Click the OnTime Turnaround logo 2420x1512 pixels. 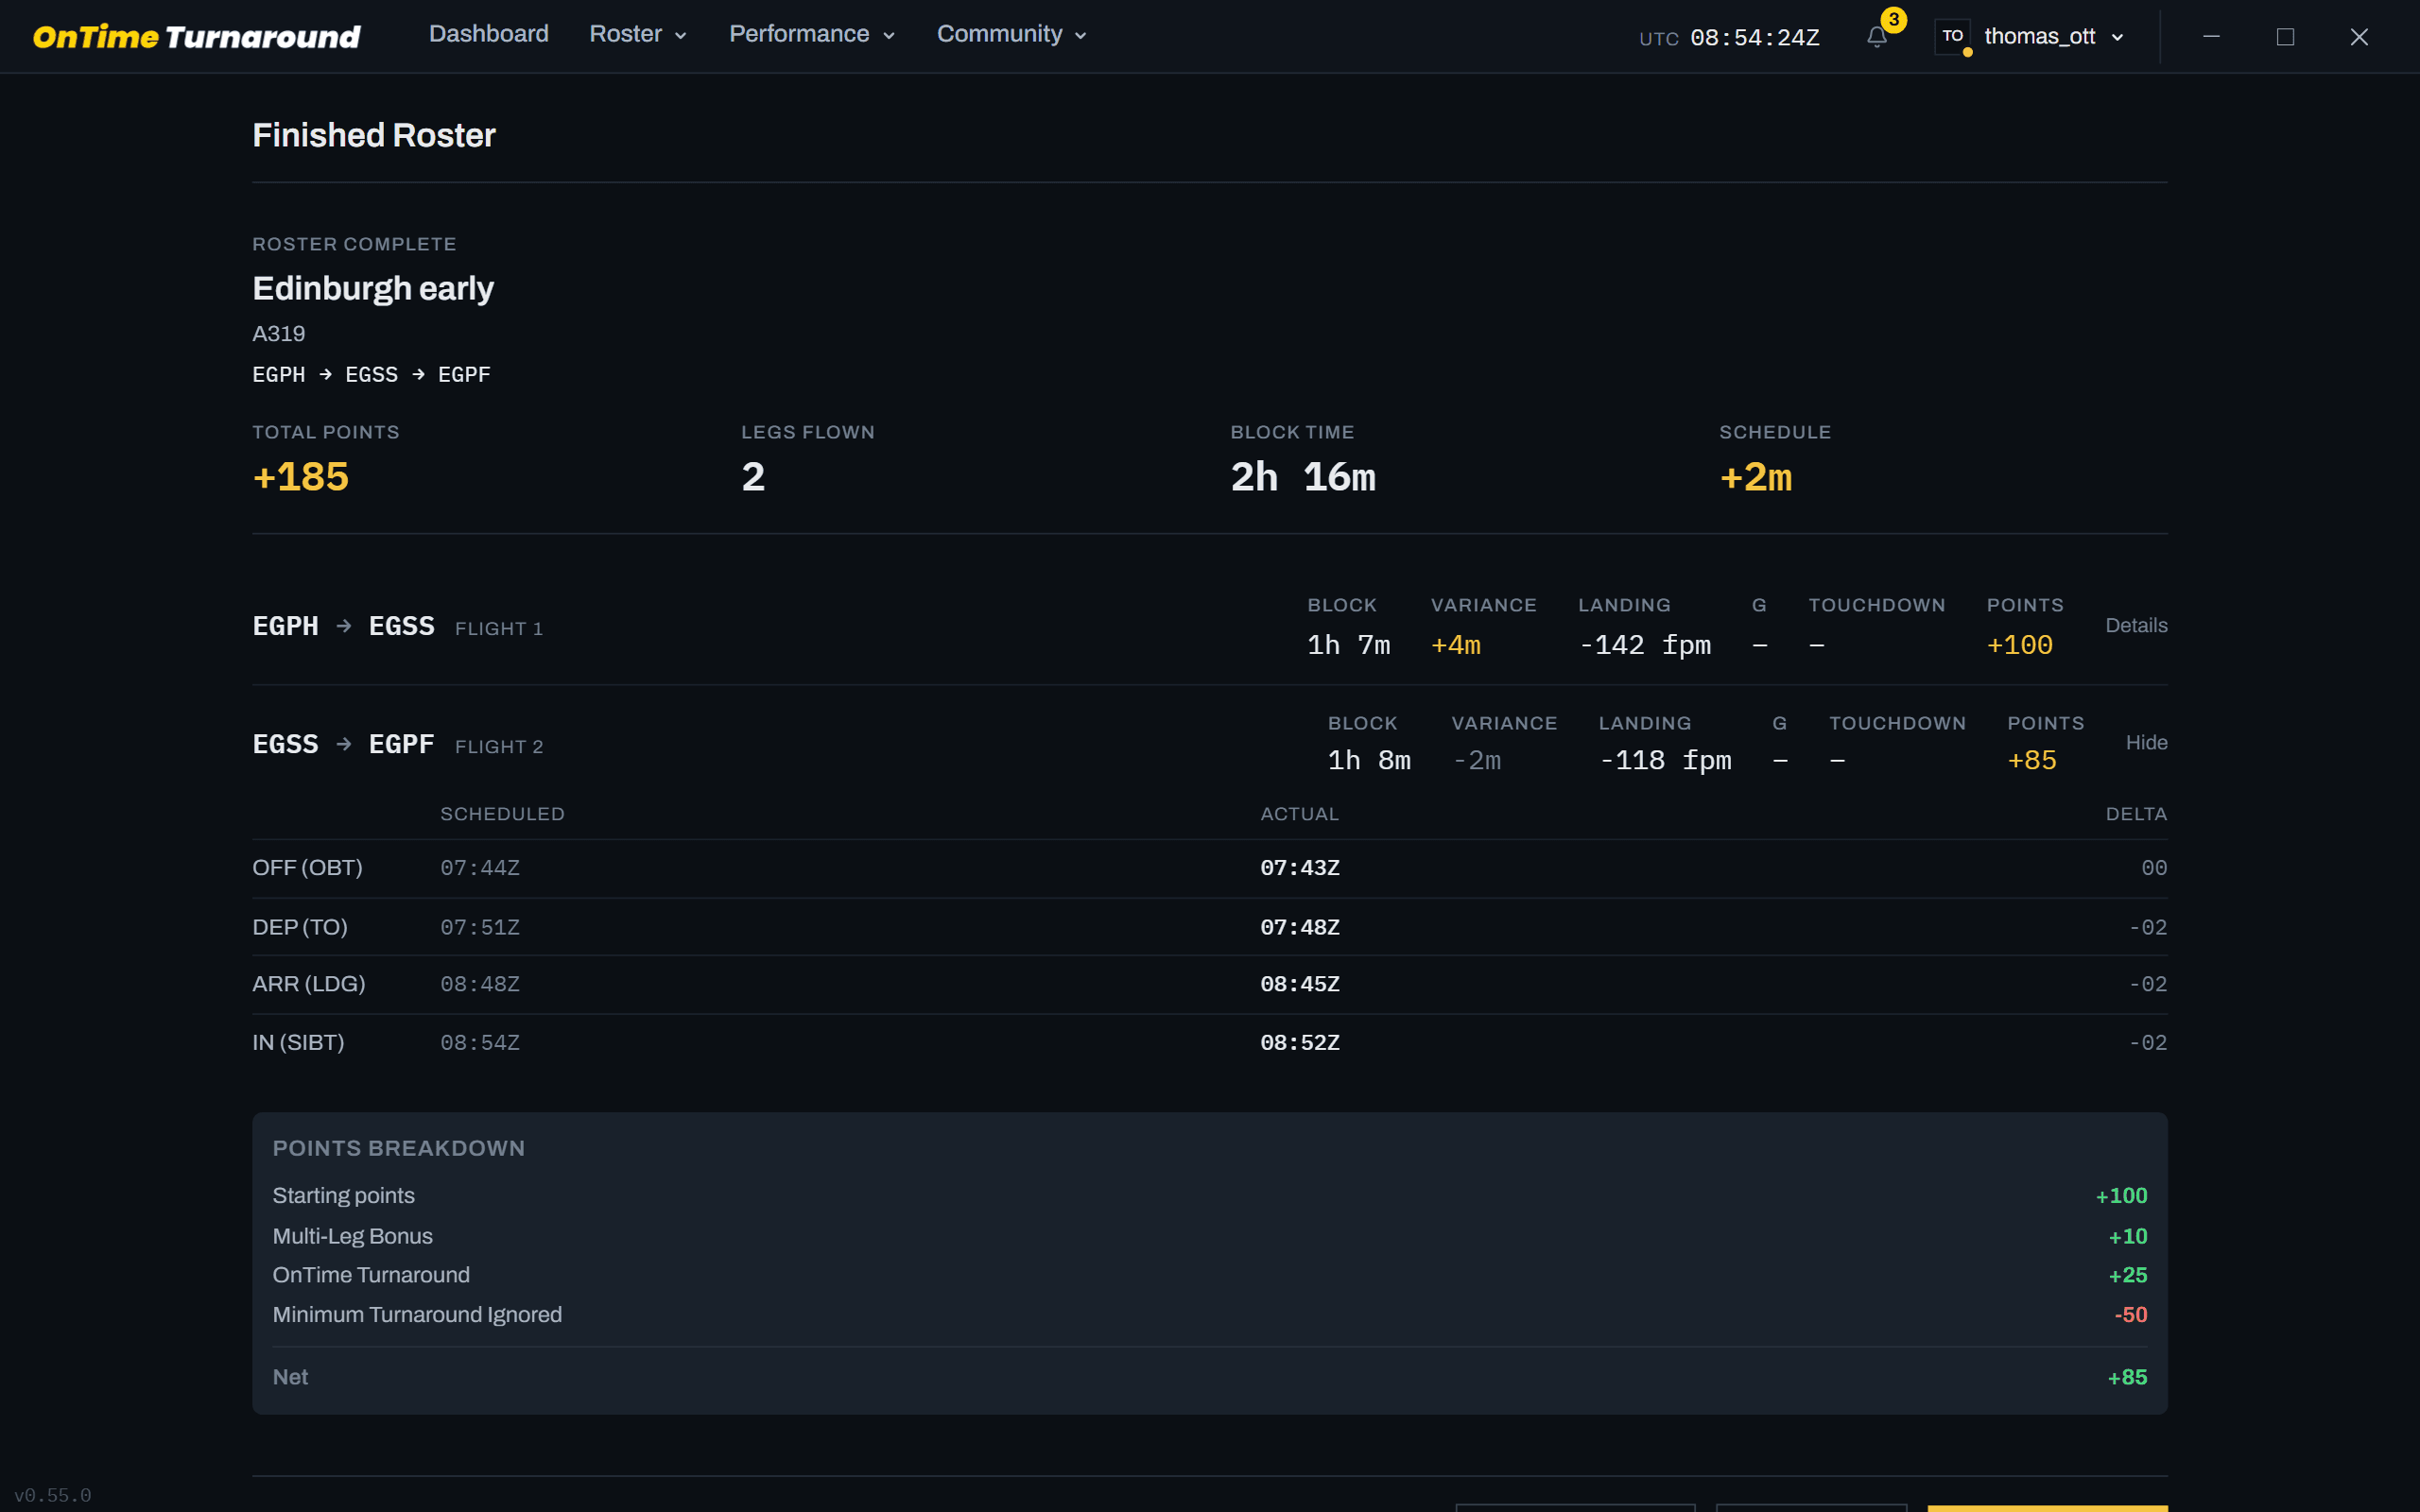(x=196, y=37)
